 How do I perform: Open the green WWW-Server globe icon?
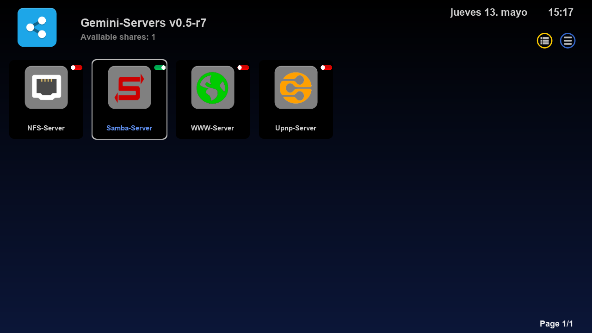(213, 87)
